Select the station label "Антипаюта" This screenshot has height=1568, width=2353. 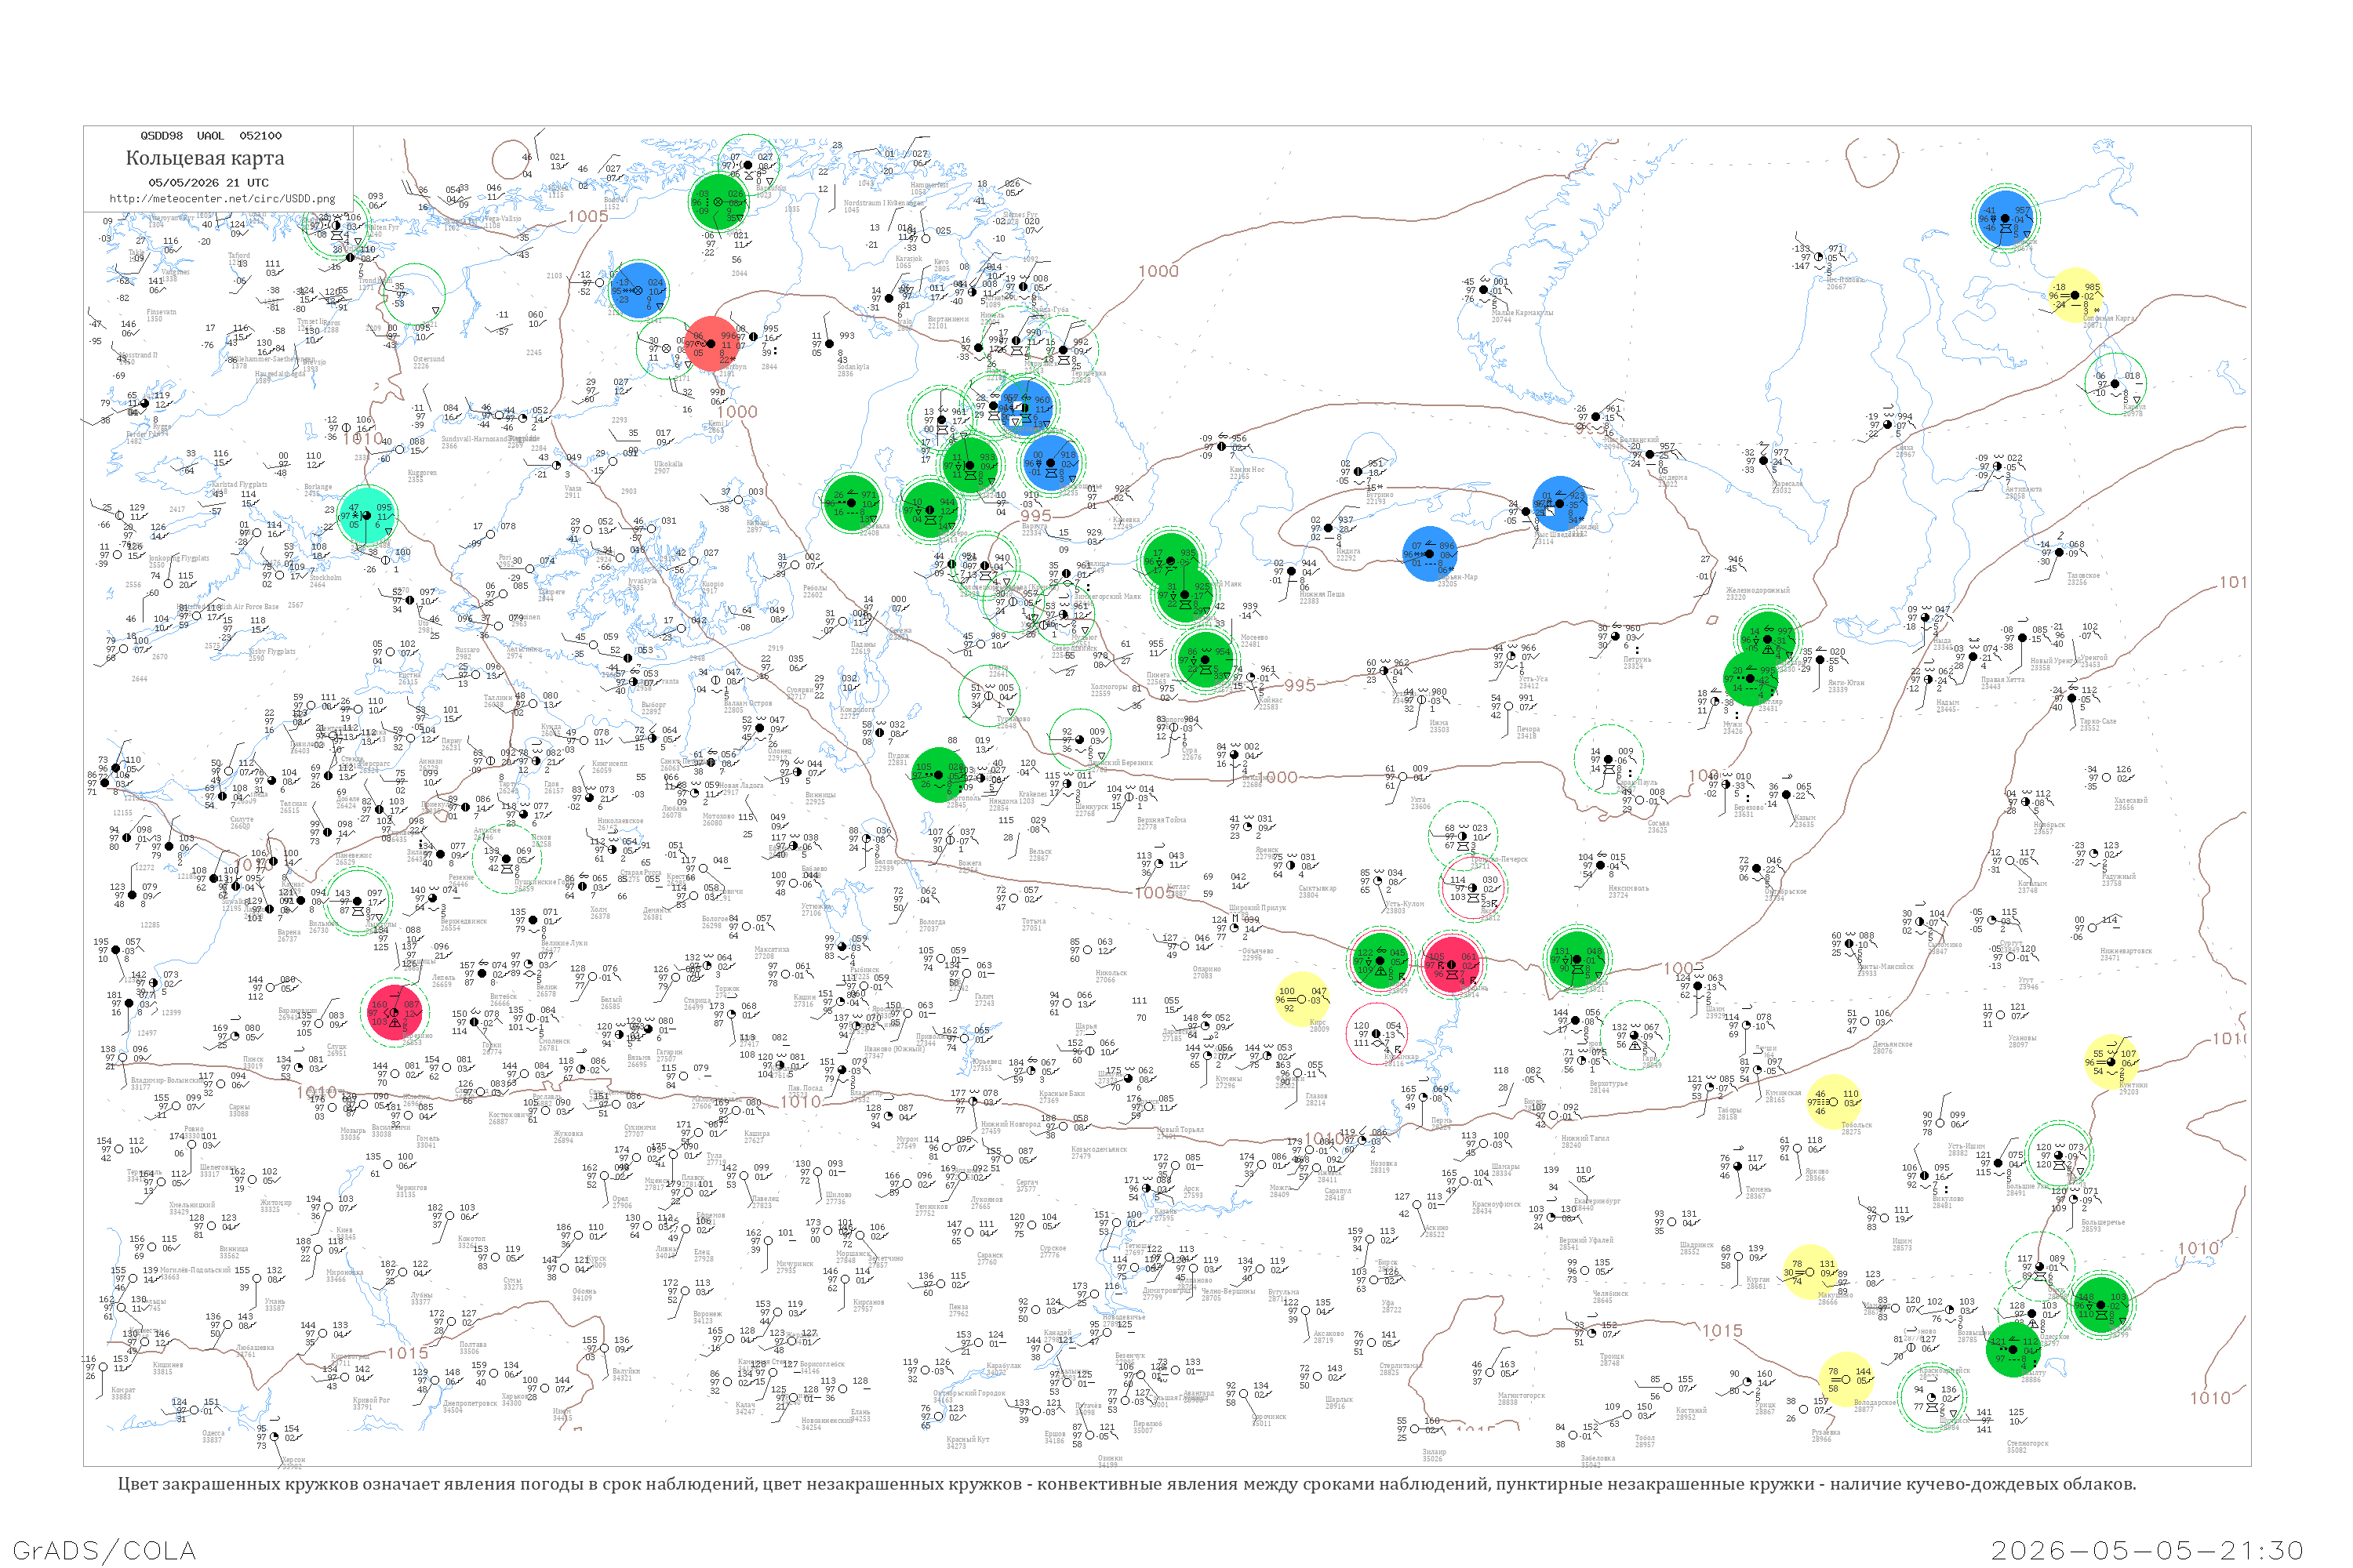click(2022, 490)
